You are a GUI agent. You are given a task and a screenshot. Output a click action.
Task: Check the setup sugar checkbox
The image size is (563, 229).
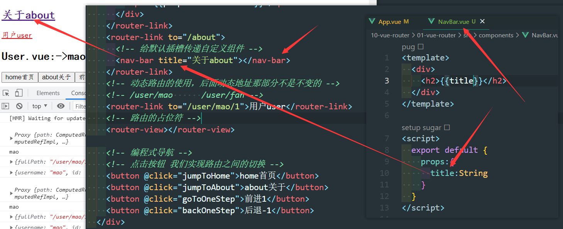[447, 127]
